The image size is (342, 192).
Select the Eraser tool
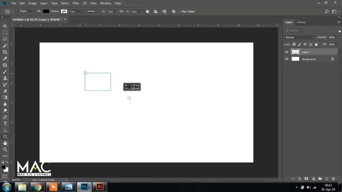(x=5, y=91)
